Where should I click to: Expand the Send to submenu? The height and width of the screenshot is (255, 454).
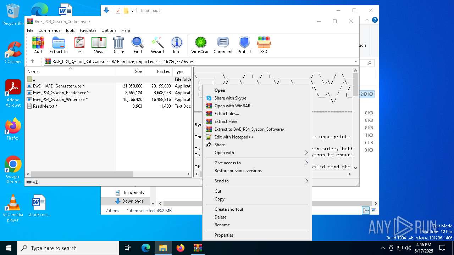(x=307, y=181)
